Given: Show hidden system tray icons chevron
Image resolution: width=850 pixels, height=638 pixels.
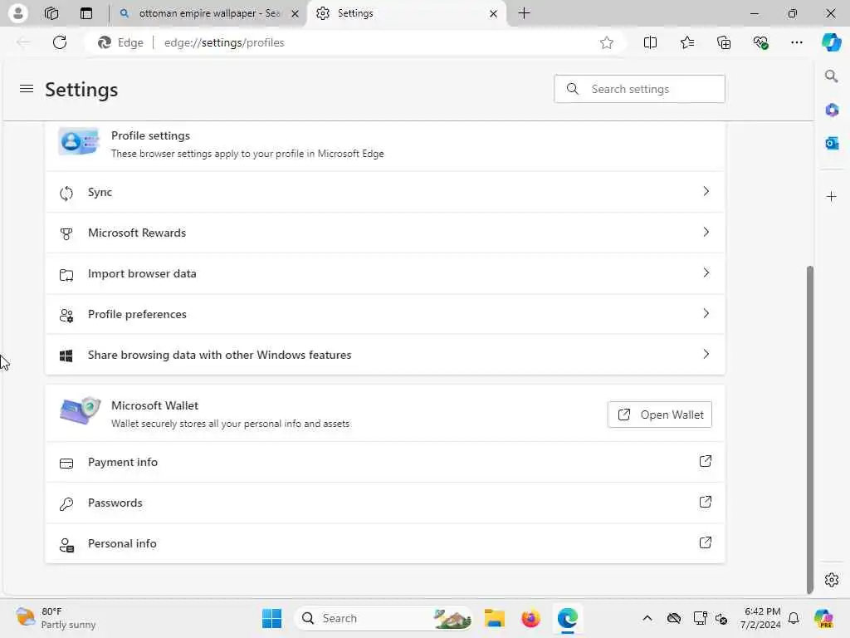Looking at the screenshot, I should 647,618.
